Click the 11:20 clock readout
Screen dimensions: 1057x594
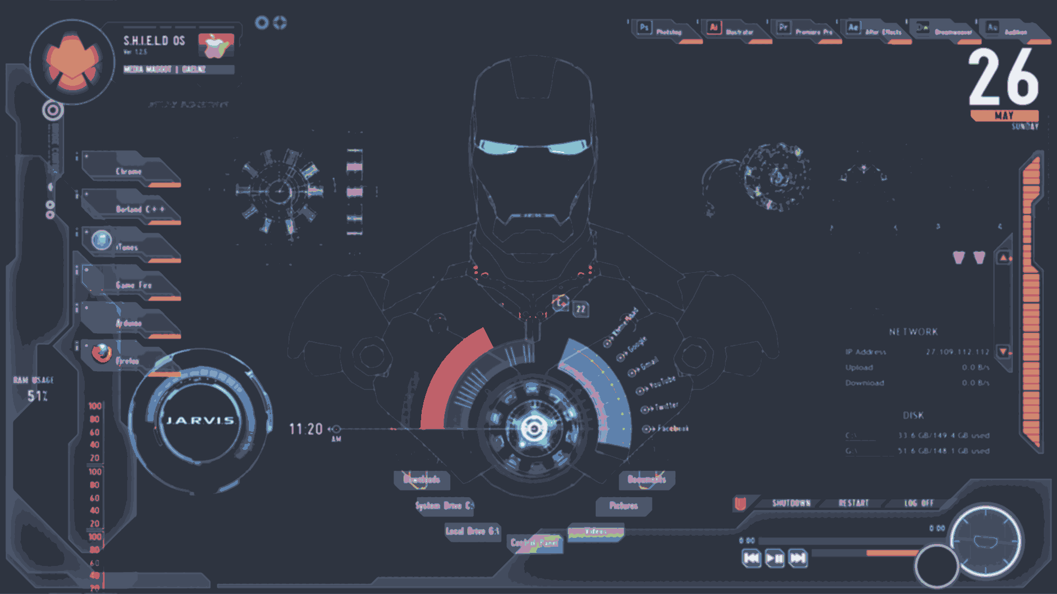[x=306, y=429]
